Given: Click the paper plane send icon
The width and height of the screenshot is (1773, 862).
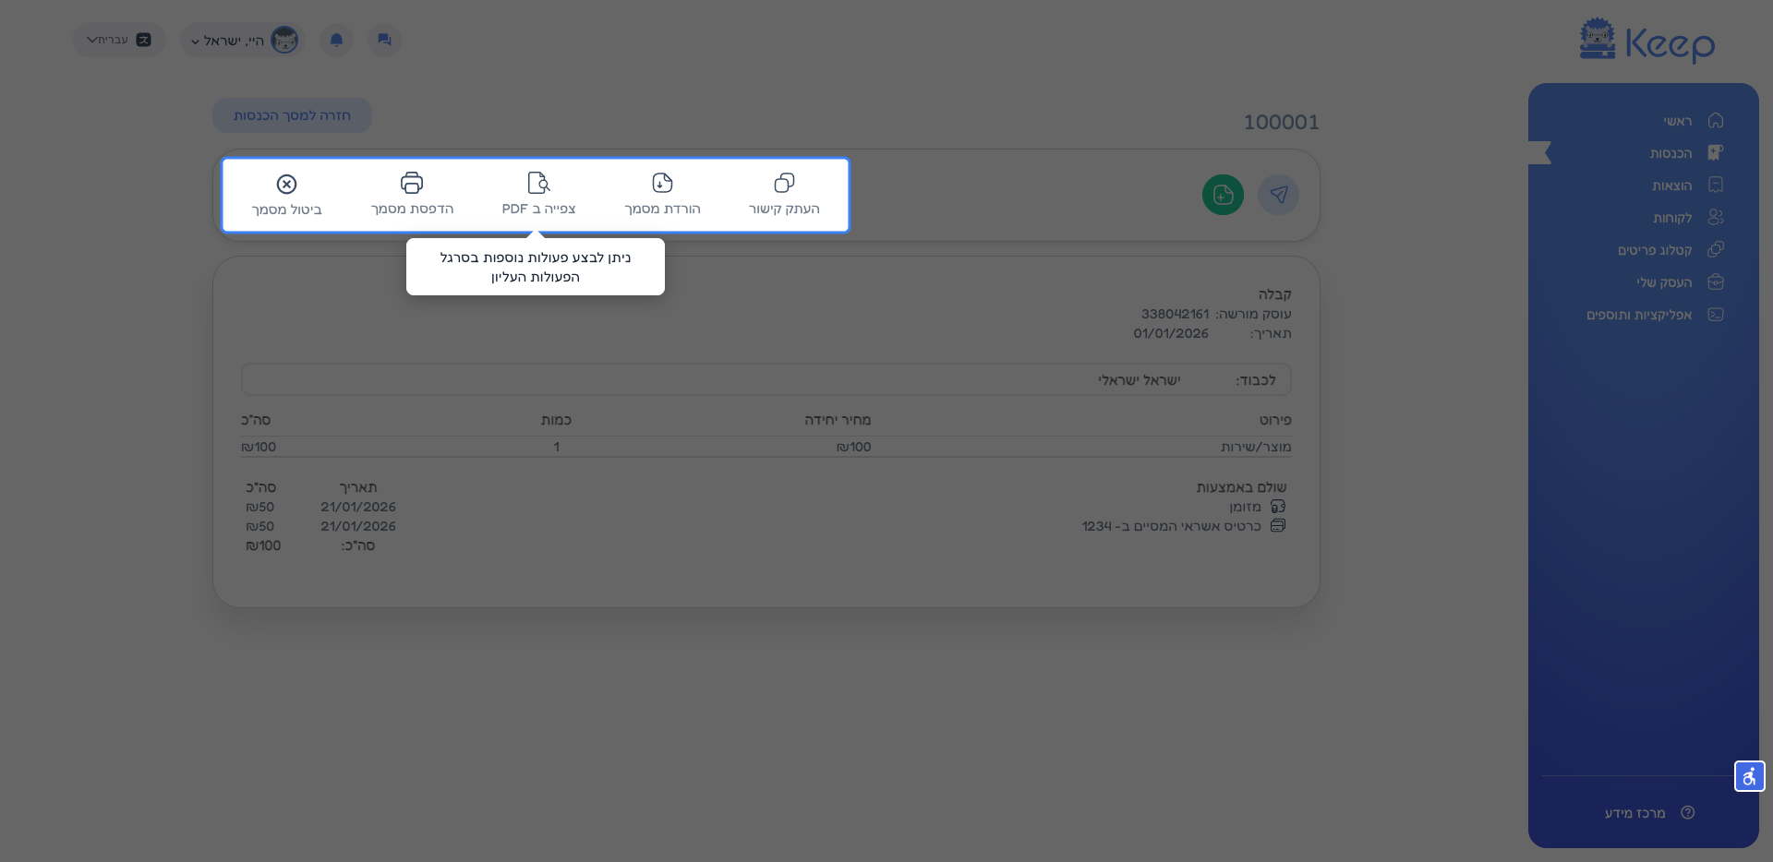Looking at the screenshot, I should click(x=1278, y=195).
